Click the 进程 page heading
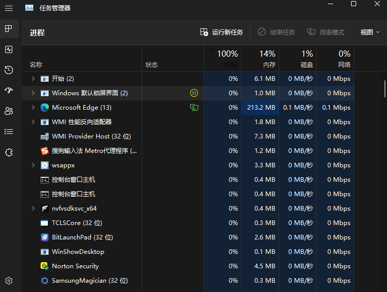 point(38,32)
